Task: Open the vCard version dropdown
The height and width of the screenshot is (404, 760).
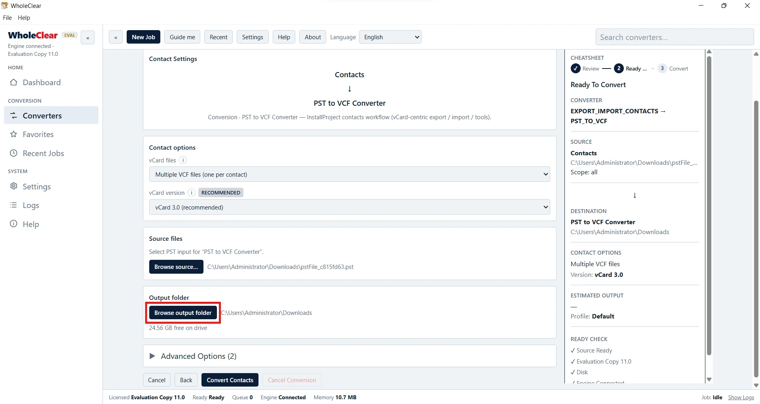Action: pyautogui.click(x=350, y=207)
